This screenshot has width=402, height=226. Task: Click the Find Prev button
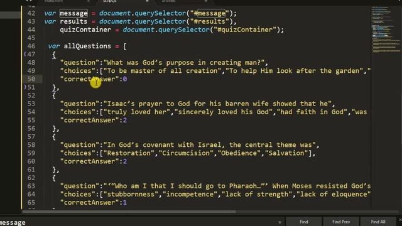click(341, 222)
